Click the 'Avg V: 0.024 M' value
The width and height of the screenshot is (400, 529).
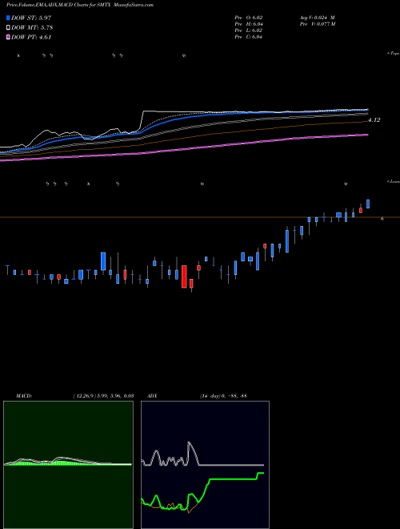(317, 18)
